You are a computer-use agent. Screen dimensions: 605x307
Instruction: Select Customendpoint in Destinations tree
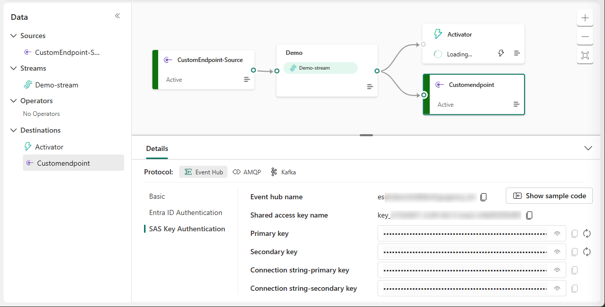click(73, 163)
